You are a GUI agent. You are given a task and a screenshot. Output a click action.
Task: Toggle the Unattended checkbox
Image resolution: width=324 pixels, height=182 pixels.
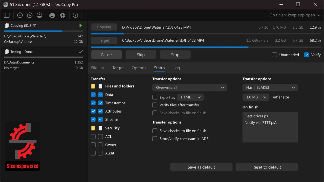point(274,55)
